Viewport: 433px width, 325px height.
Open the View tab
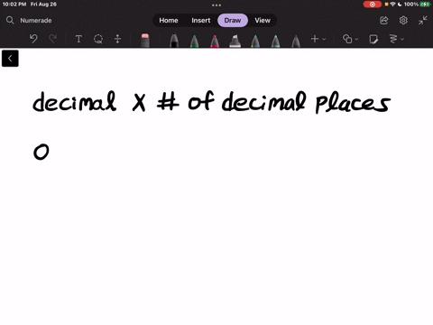(x=263, y=20)
